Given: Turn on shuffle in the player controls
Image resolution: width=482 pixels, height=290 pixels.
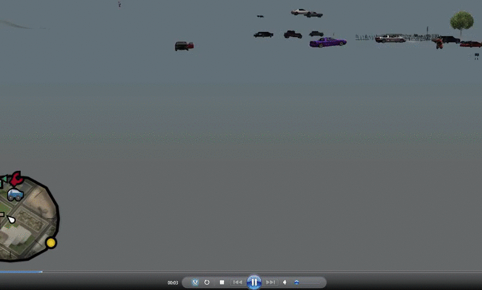Looking at the screenshot, I should click(x=195, y=282).
